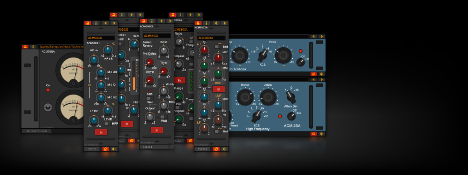The width and height of the screenshot is (468, 175).
Task: Flip the Off/On switch on ACM-2SA
Action: pyautogui.click(x=291, y=116)
